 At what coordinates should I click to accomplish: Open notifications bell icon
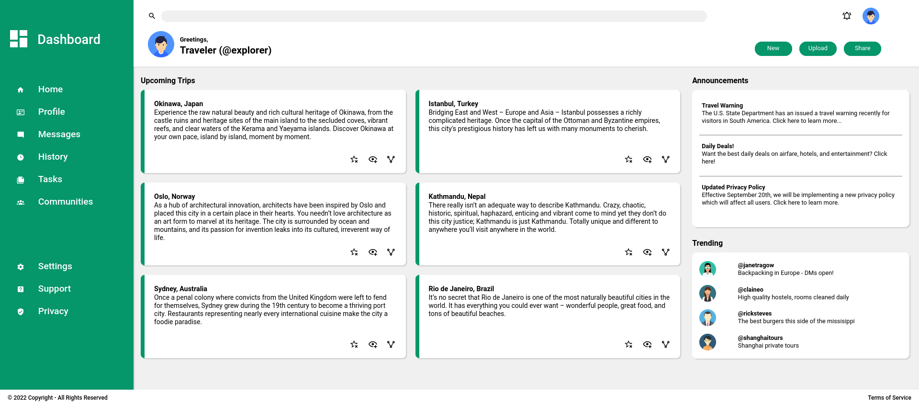pyautogui.click(x=847, y=16)
